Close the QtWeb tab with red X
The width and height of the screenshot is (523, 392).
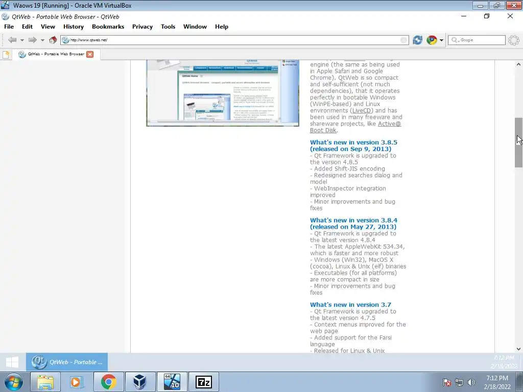90,54
